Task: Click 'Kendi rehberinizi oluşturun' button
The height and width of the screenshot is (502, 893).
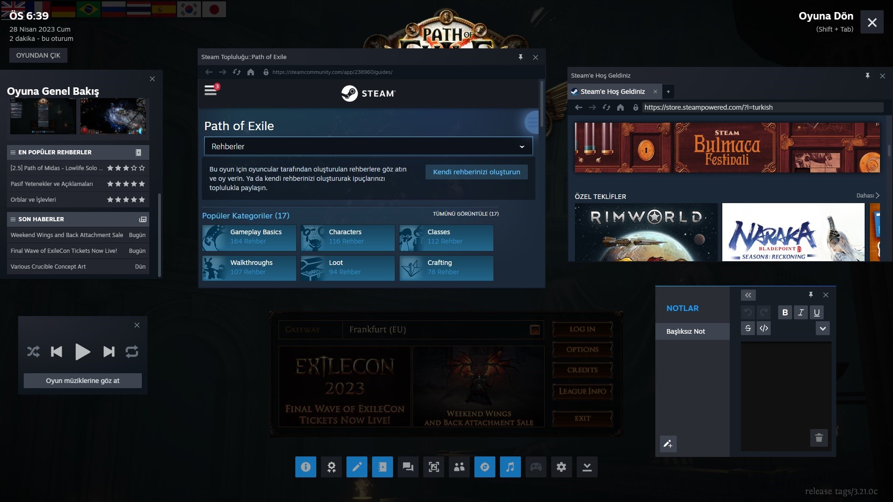Action: click(477, 172)
